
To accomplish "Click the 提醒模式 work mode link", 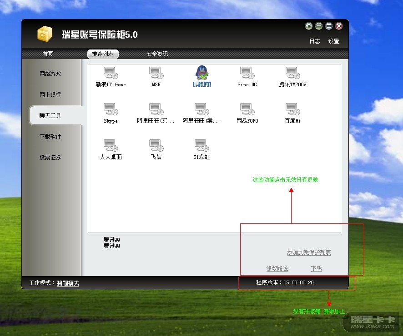I will tap(68, 283).
